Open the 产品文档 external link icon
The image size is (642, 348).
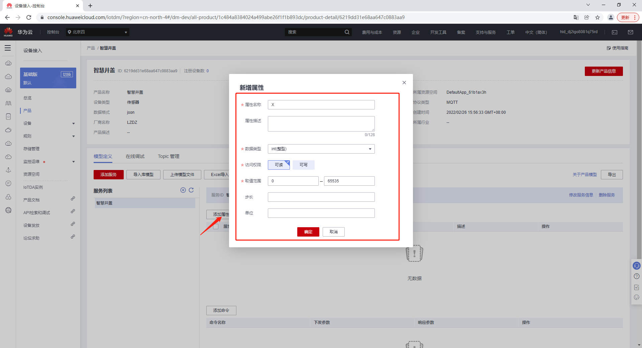(x=73, y=198)
